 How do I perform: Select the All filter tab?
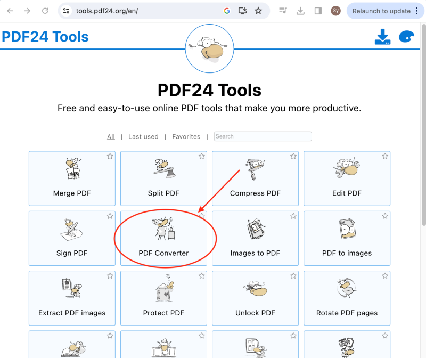(x=111, y=136)
